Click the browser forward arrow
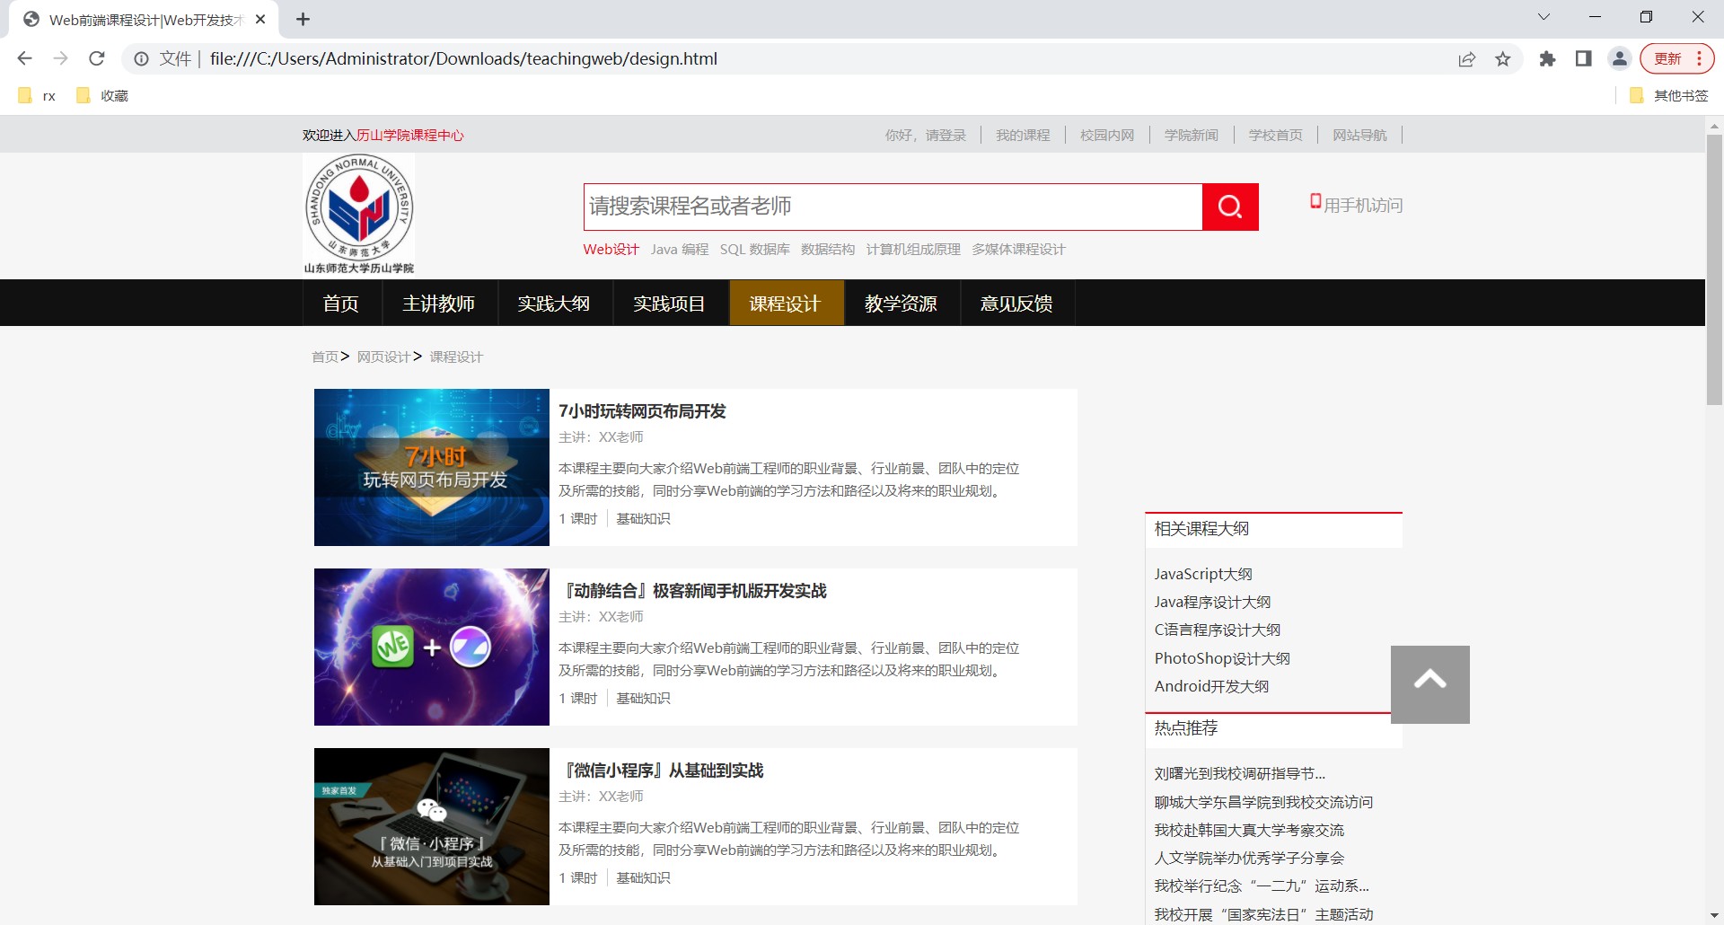This screenshot has width=1724, height=925. tap(60, 58)
